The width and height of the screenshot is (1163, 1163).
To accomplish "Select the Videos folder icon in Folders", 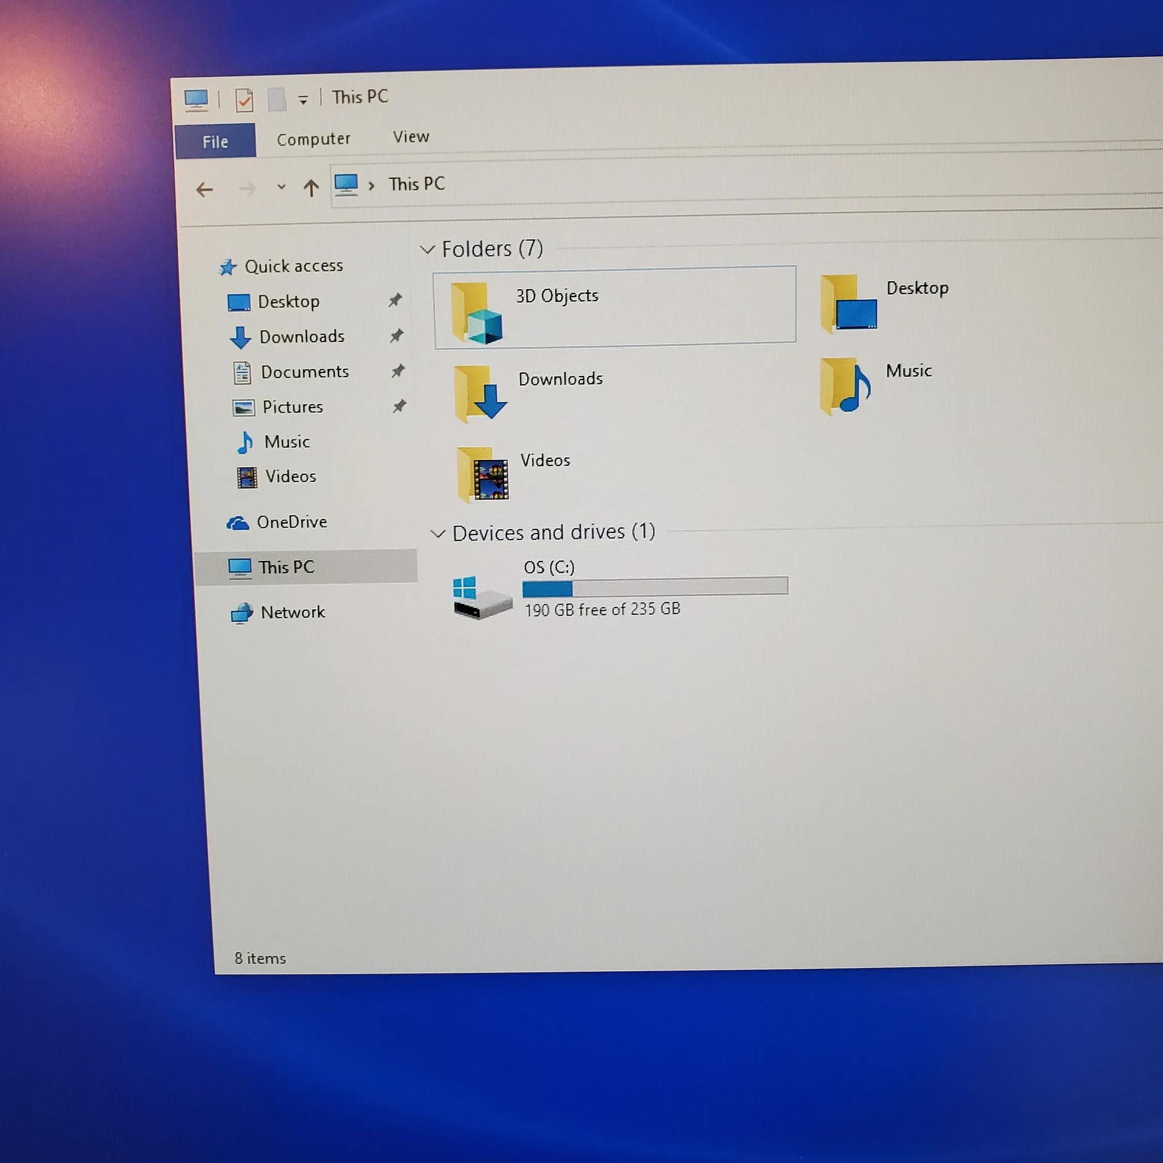I will click(483, 474).
